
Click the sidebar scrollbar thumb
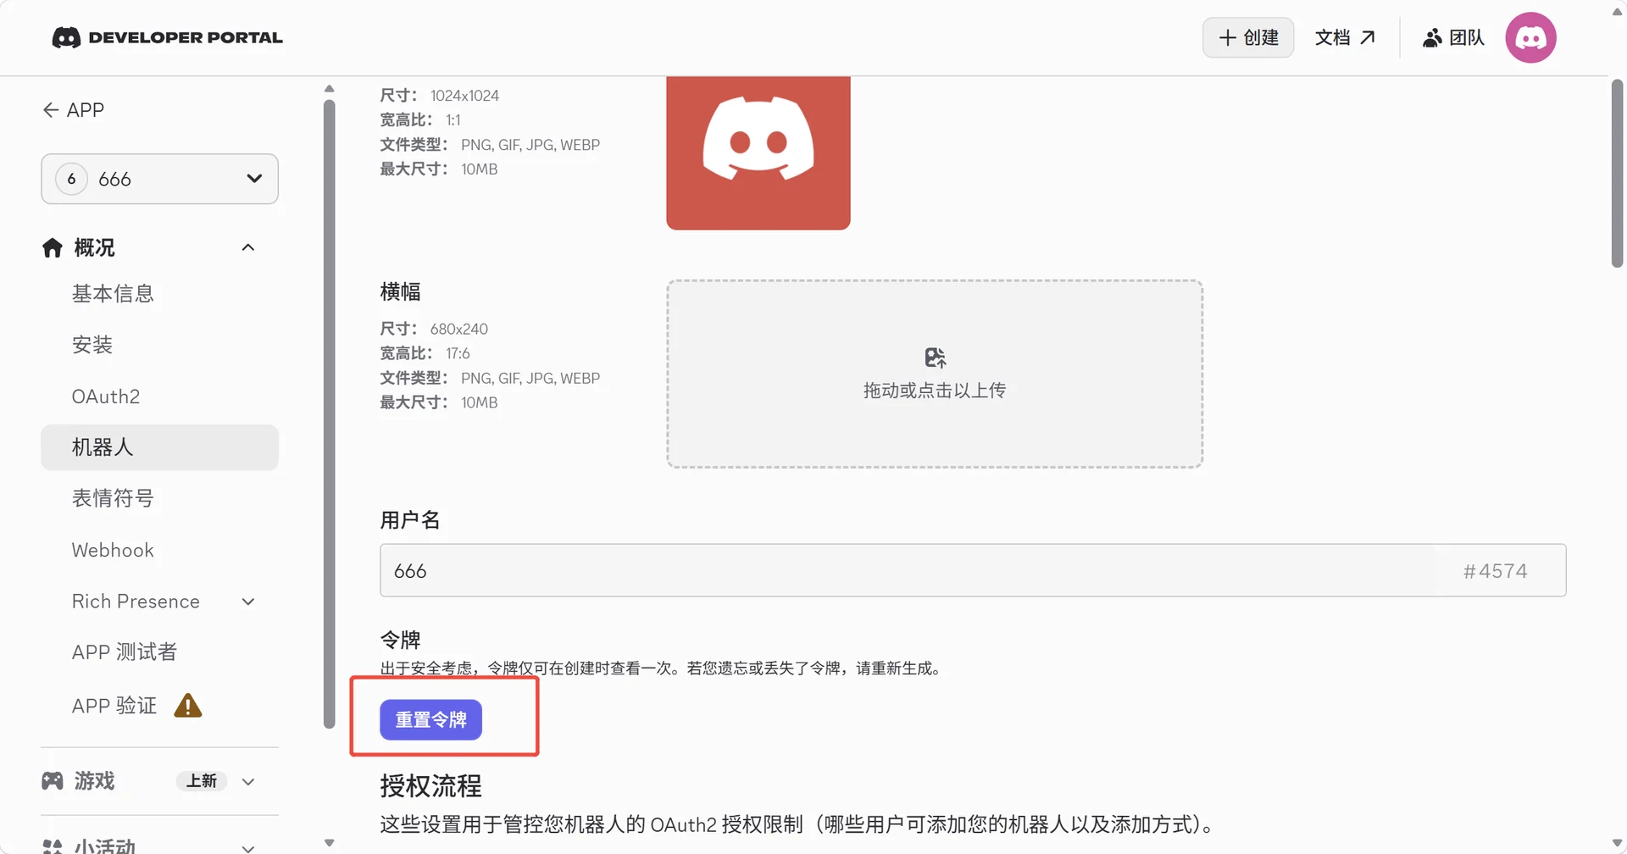click(329, 413)
